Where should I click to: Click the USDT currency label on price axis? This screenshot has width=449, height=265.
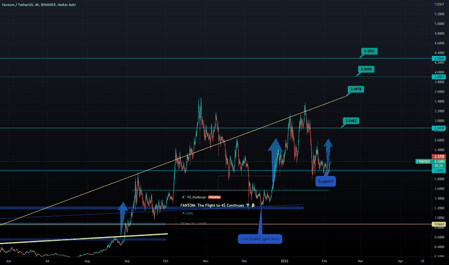tap(439, 5)
